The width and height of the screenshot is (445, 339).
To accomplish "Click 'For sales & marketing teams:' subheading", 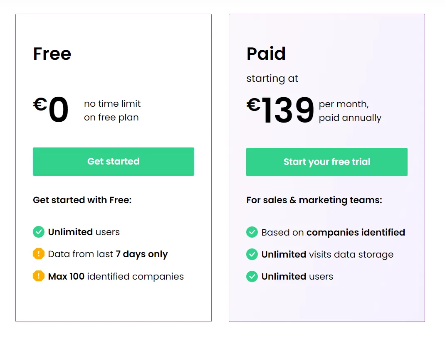I will (x=314, y=200).
